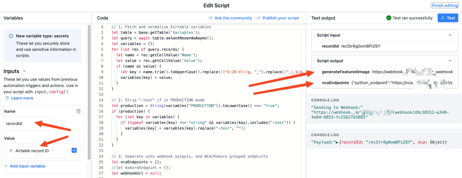Viewport: 462px width, 178px height.
Task: Expand the Payload object triangle in console log
Action: 337,142
